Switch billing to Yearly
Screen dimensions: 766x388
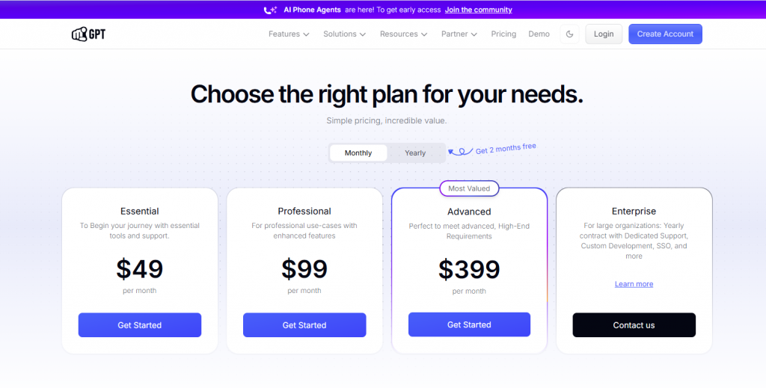[415, 153]
